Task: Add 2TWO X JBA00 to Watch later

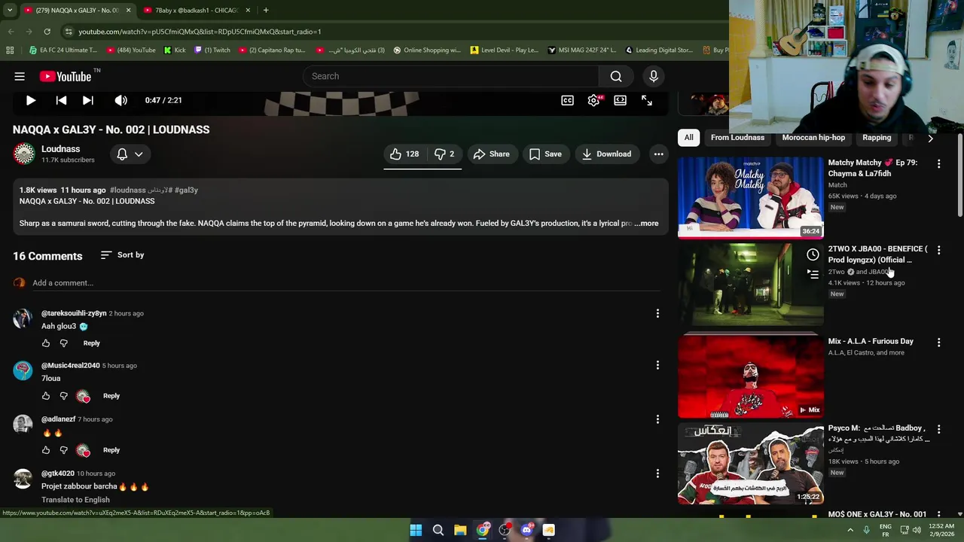Action: (x=813, y=255)
